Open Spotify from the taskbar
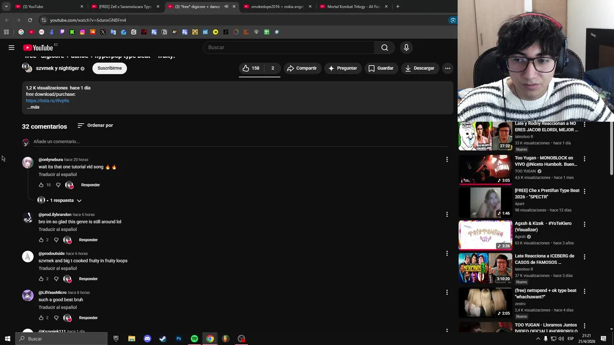The height and width of the screenshot is (345, 614). (194, 339)
